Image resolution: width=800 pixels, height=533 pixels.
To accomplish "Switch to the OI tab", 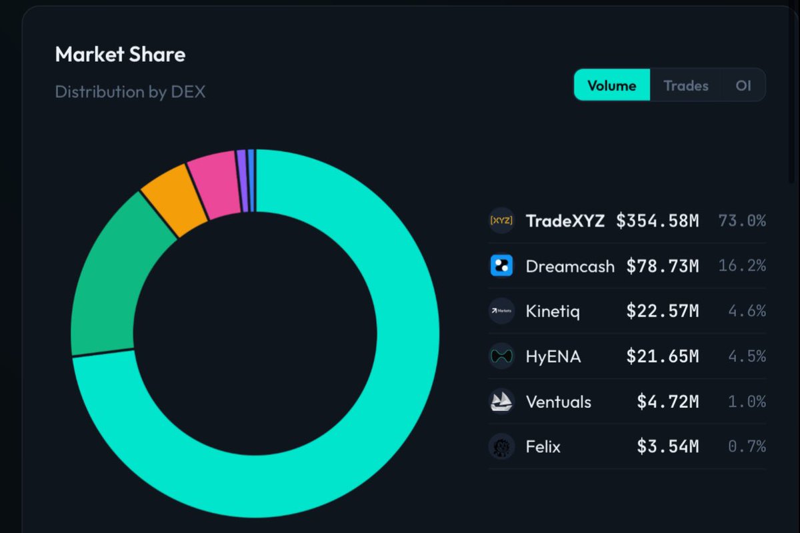I will coord(743,85).
